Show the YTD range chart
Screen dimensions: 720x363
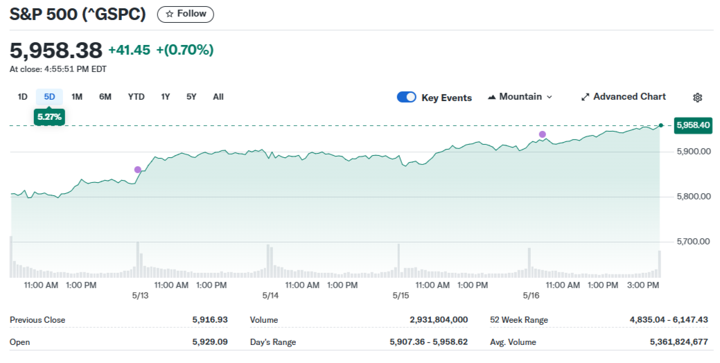[x=136, y=97]
